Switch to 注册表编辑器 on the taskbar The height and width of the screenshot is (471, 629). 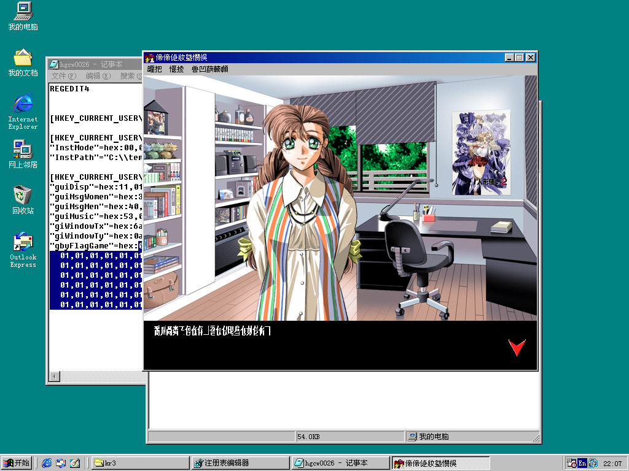241,463
